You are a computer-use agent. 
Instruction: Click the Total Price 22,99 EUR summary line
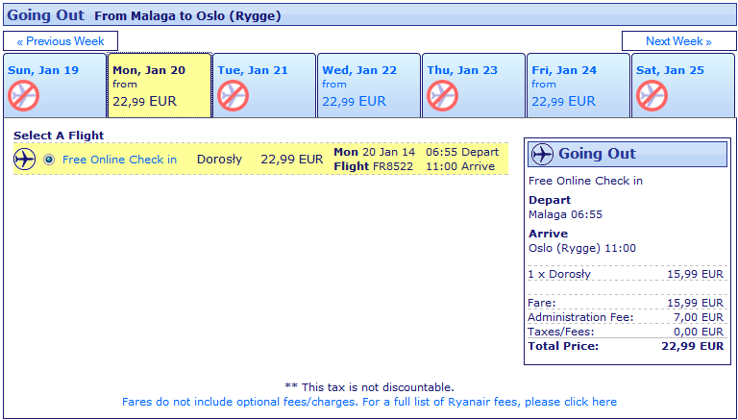(x=626, y=346)
